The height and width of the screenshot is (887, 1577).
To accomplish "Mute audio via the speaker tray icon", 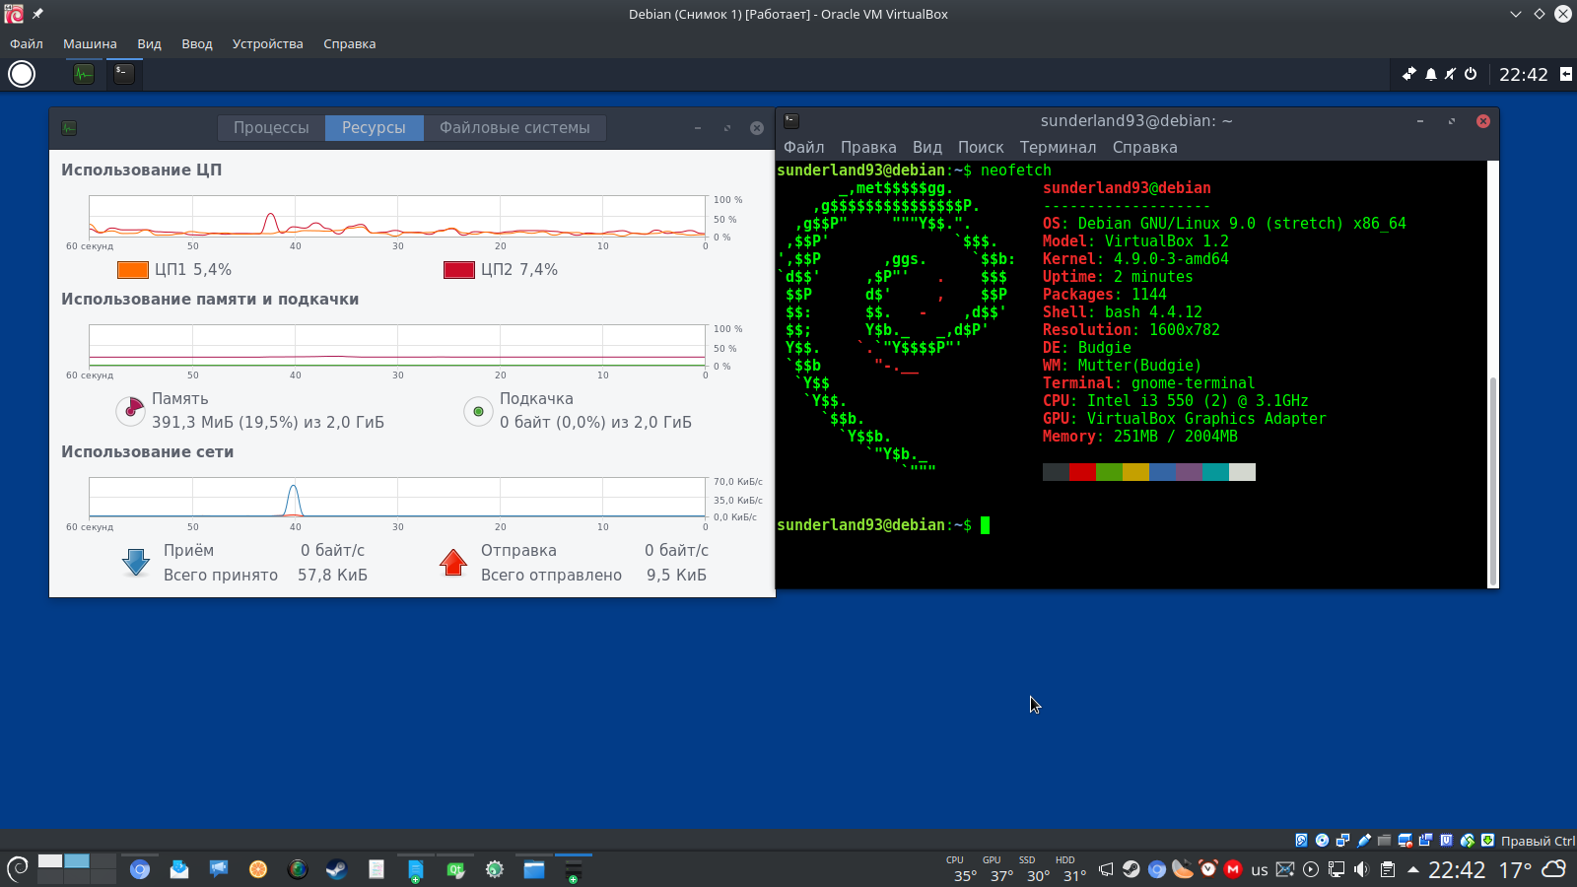I will [1361, 870].
